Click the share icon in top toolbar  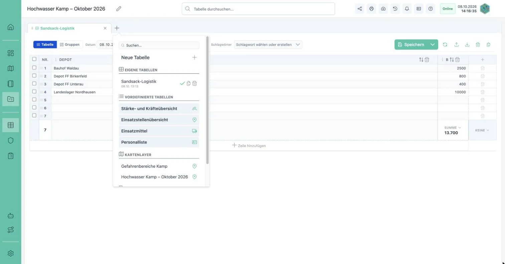360,9
